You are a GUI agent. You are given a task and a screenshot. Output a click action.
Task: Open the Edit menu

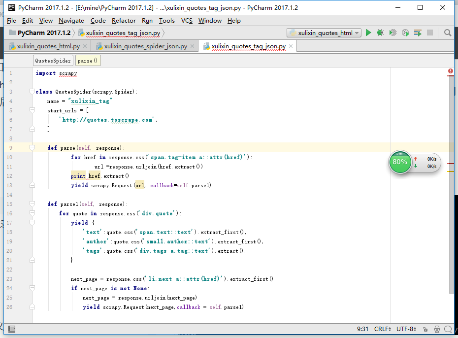(x=28, y=21)
